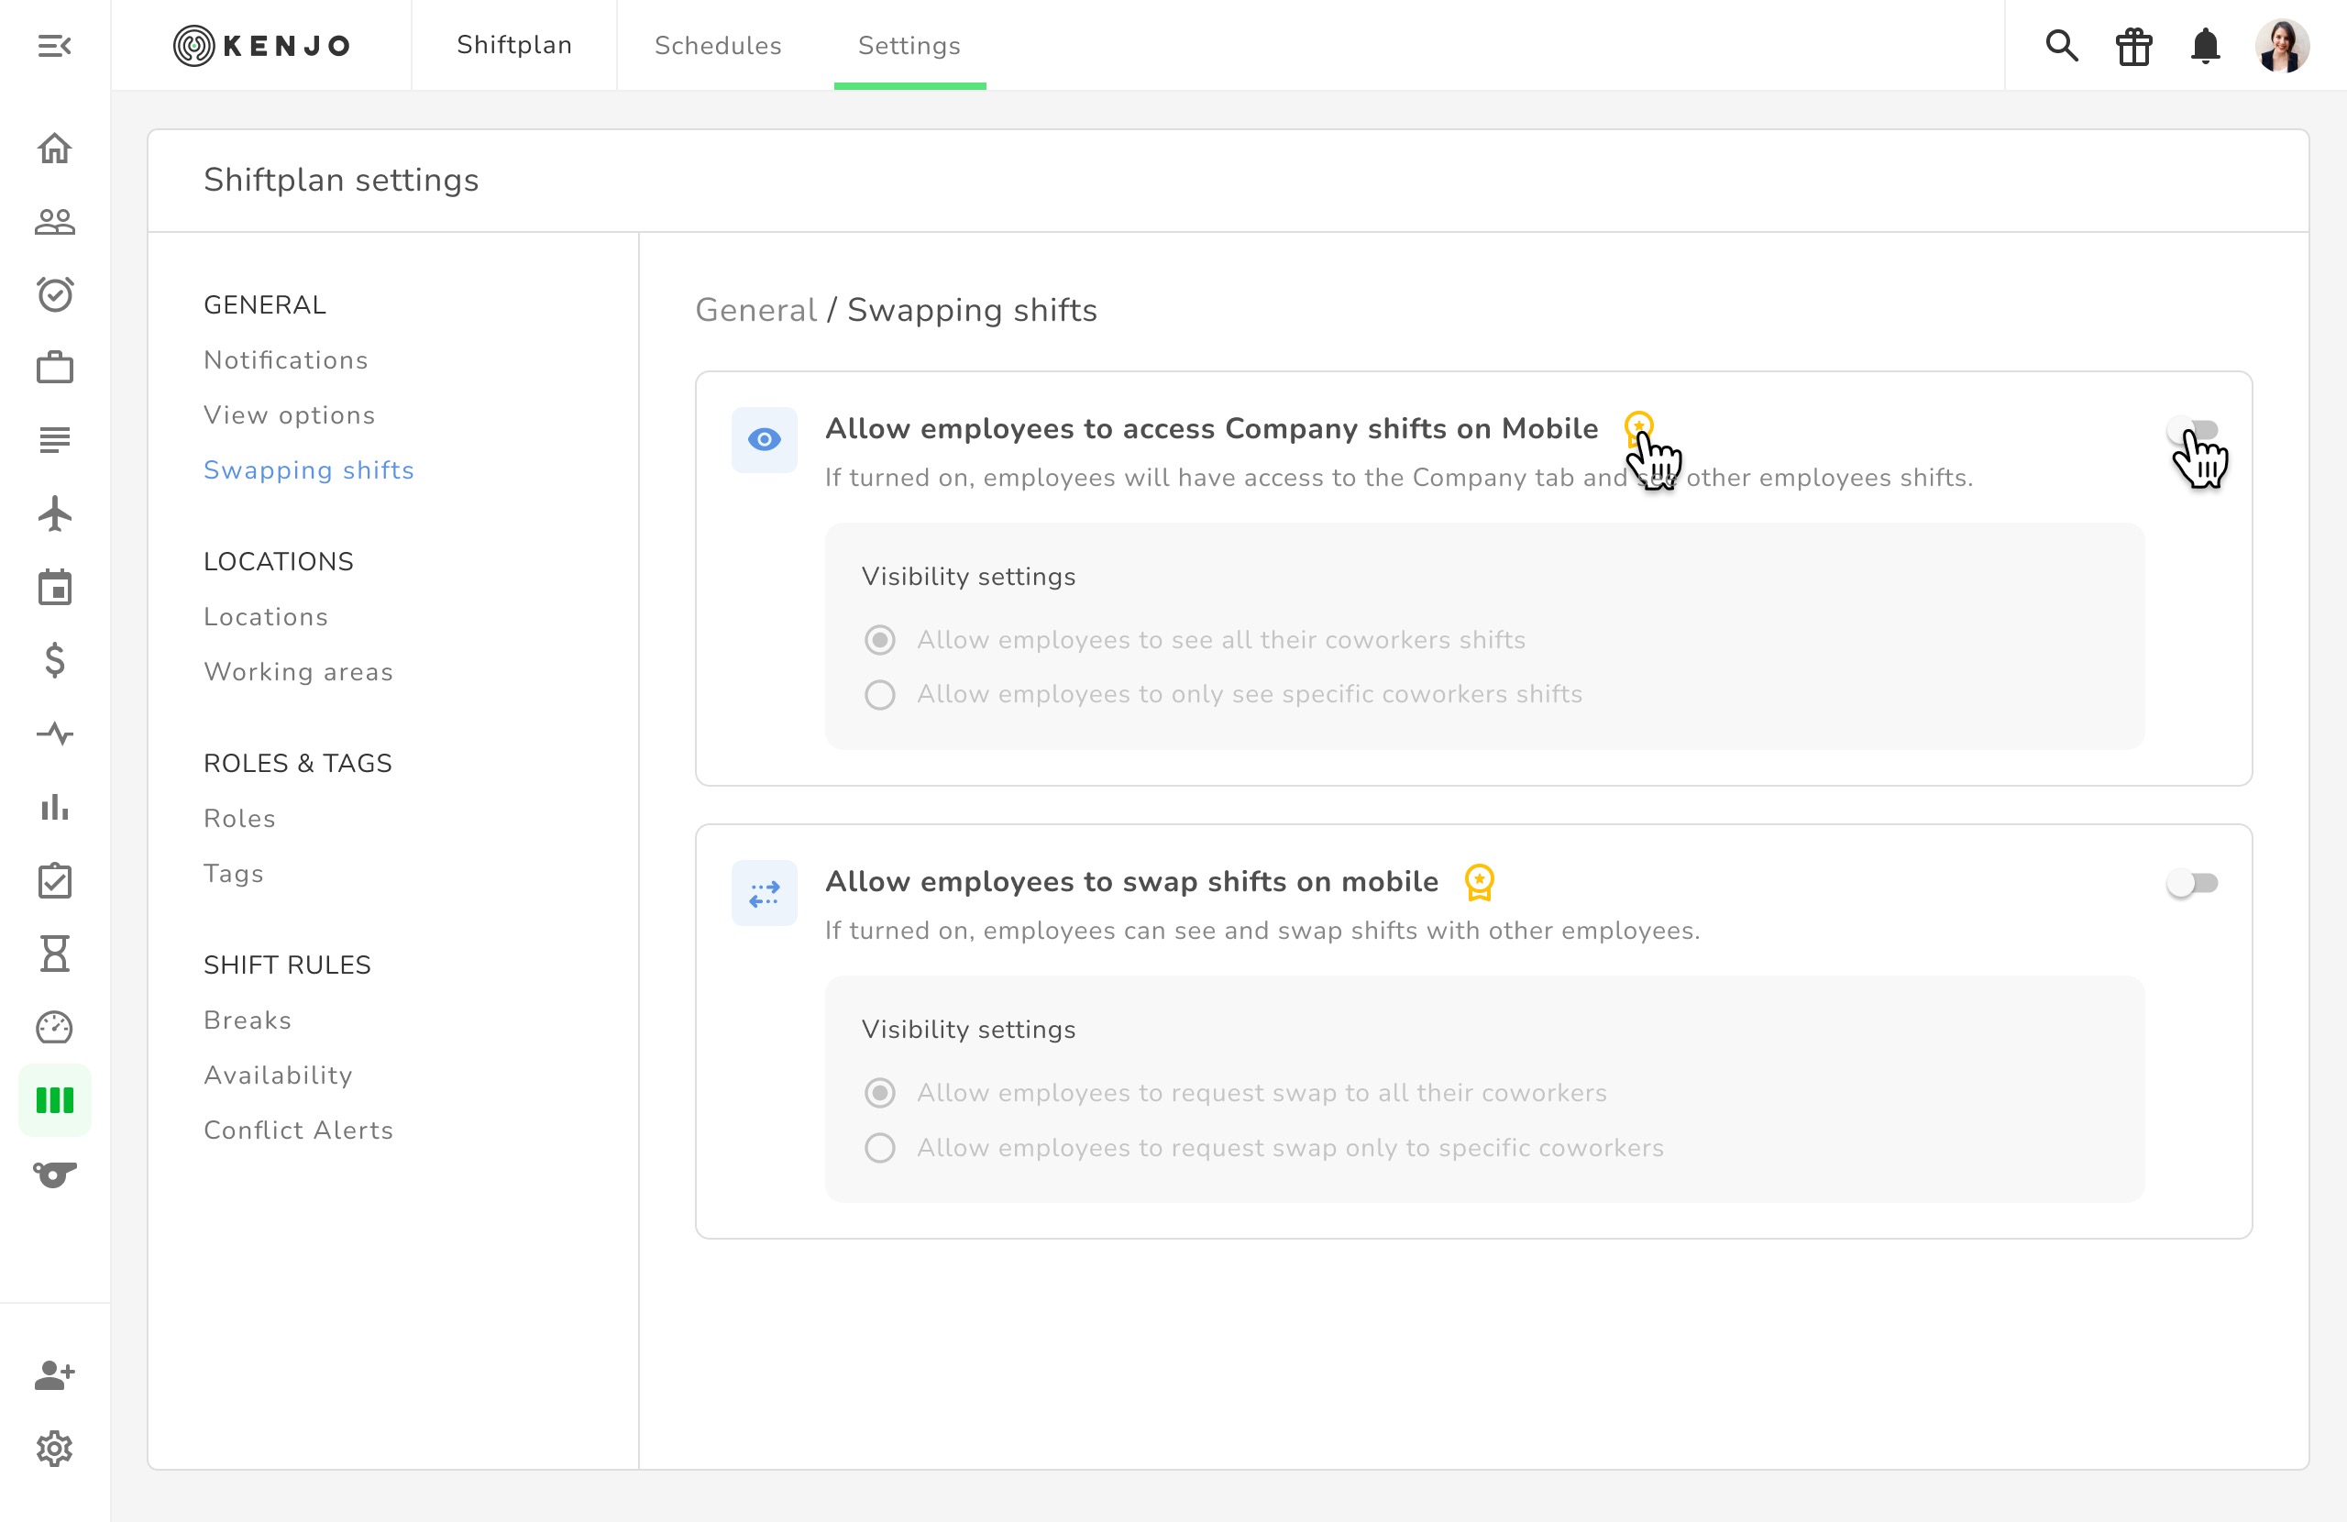Open Conflict Alerts settings

[298, 1130]
